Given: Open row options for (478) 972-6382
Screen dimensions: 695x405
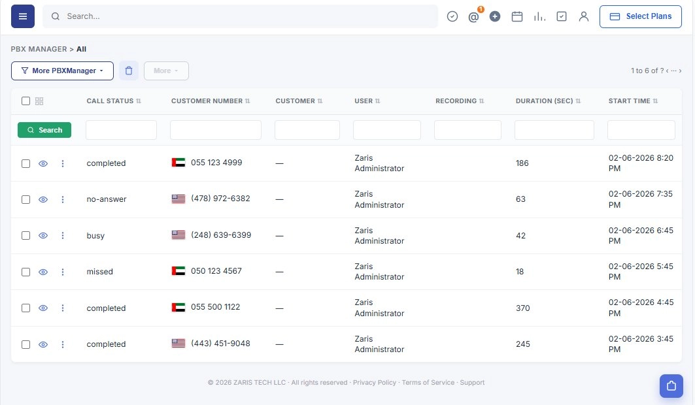Looking at the screenshot, I should [x=63, y=200].
